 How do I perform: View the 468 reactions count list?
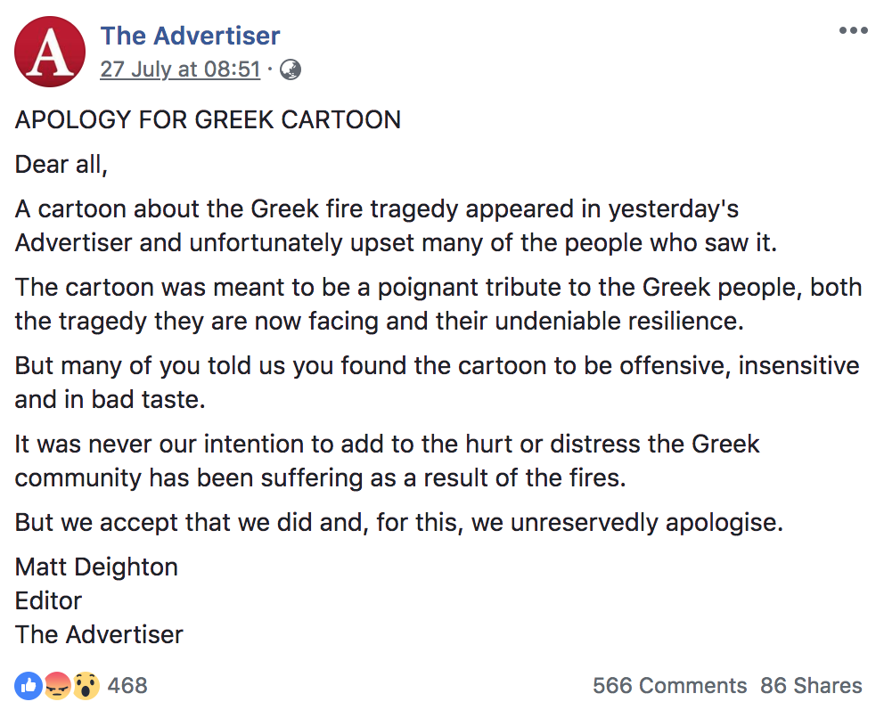(127, 686)
